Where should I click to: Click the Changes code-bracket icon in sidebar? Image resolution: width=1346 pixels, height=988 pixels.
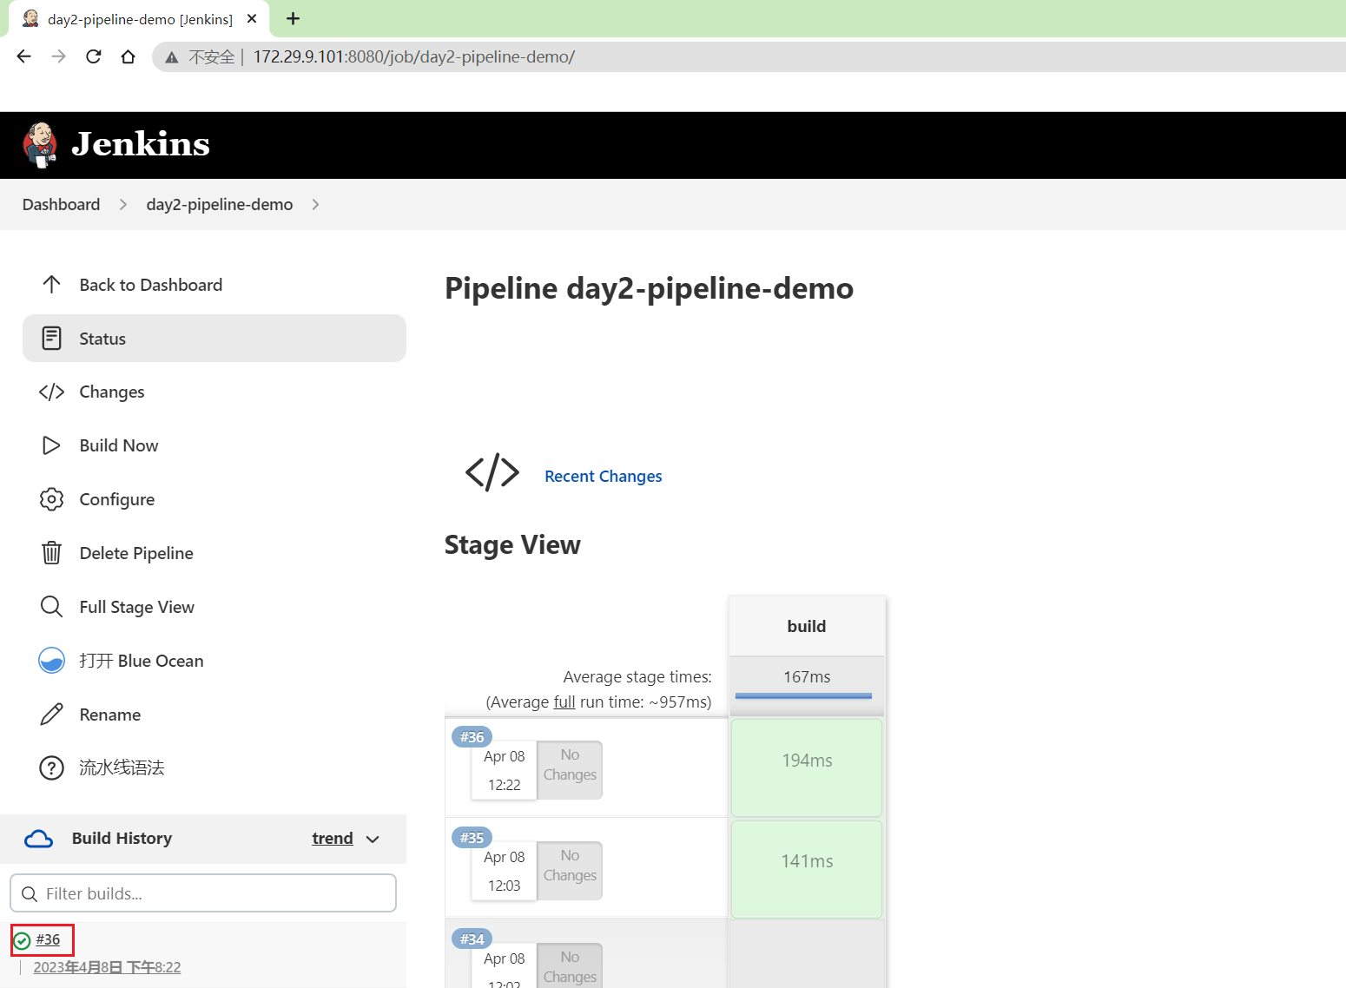pyautogui.click(x=51, y=392)
